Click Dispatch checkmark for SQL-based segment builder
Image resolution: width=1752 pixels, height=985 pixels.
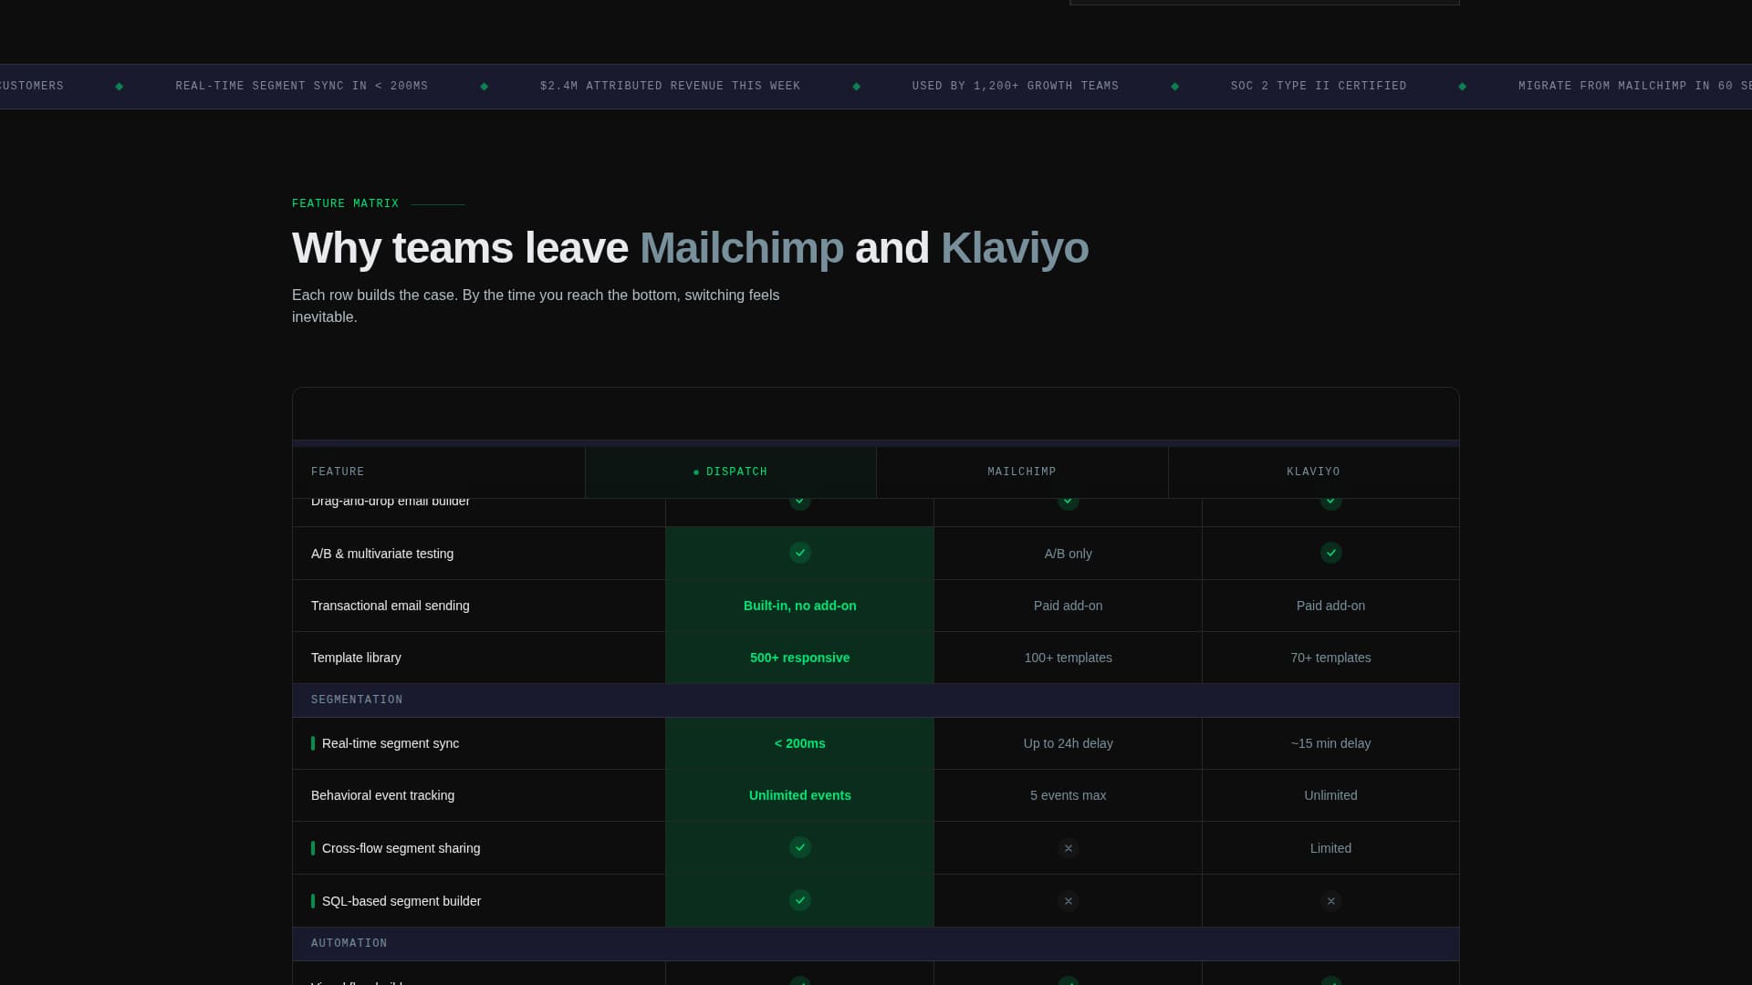799,900
